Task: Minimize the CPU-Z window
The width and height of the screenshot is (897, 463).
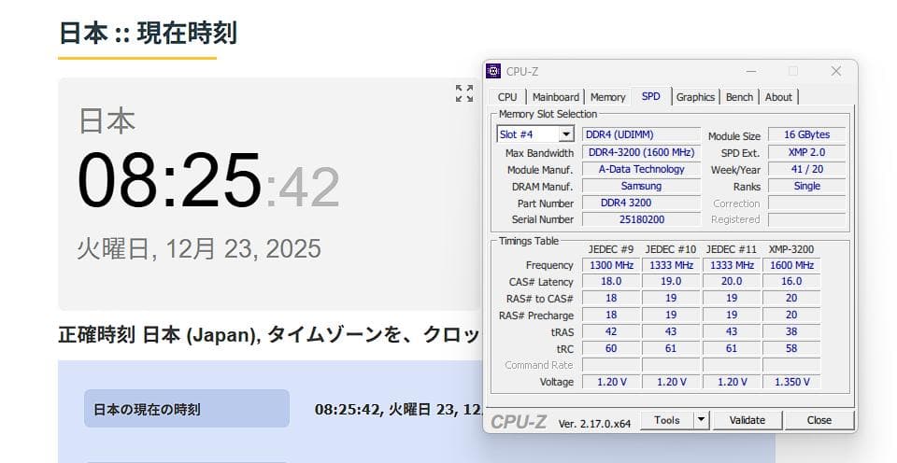Action: (x=751, y=71)
